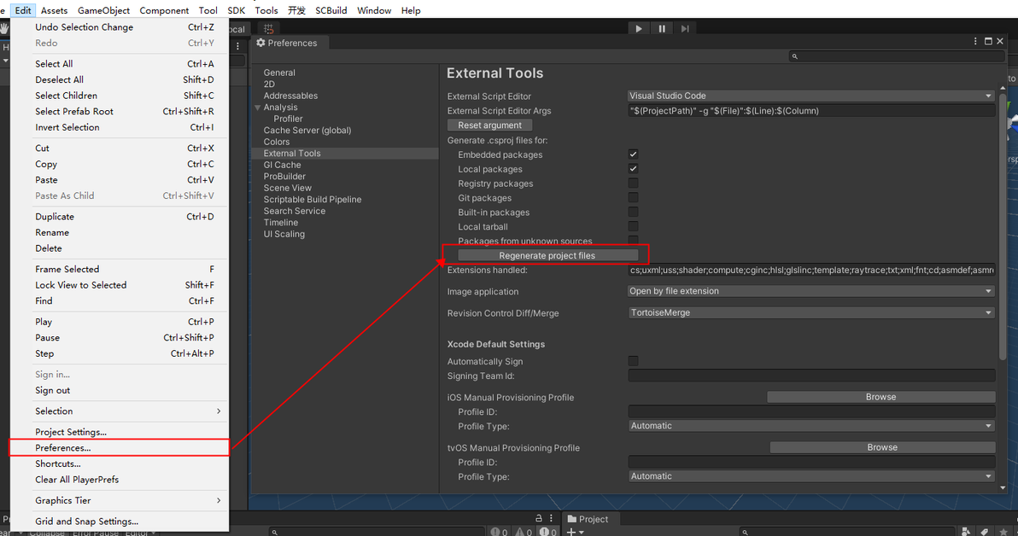Click tvOS provisioning Browse button
The image size is (1018, 536).
click(882, 447)
